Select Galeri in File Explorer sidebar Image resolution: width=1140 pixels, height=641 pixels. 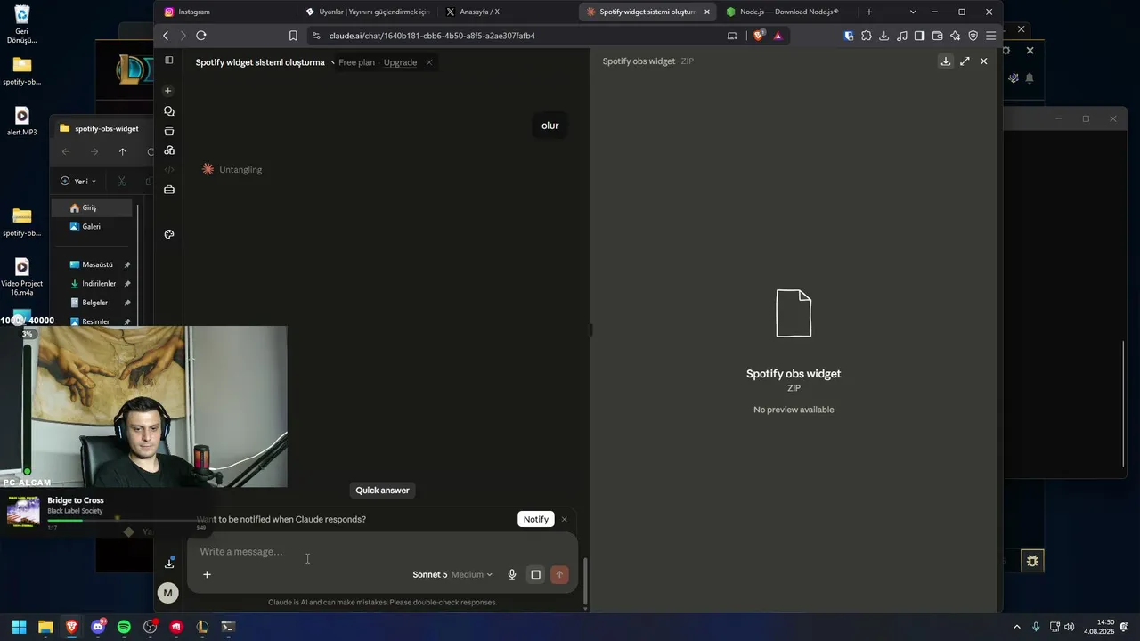92,226
